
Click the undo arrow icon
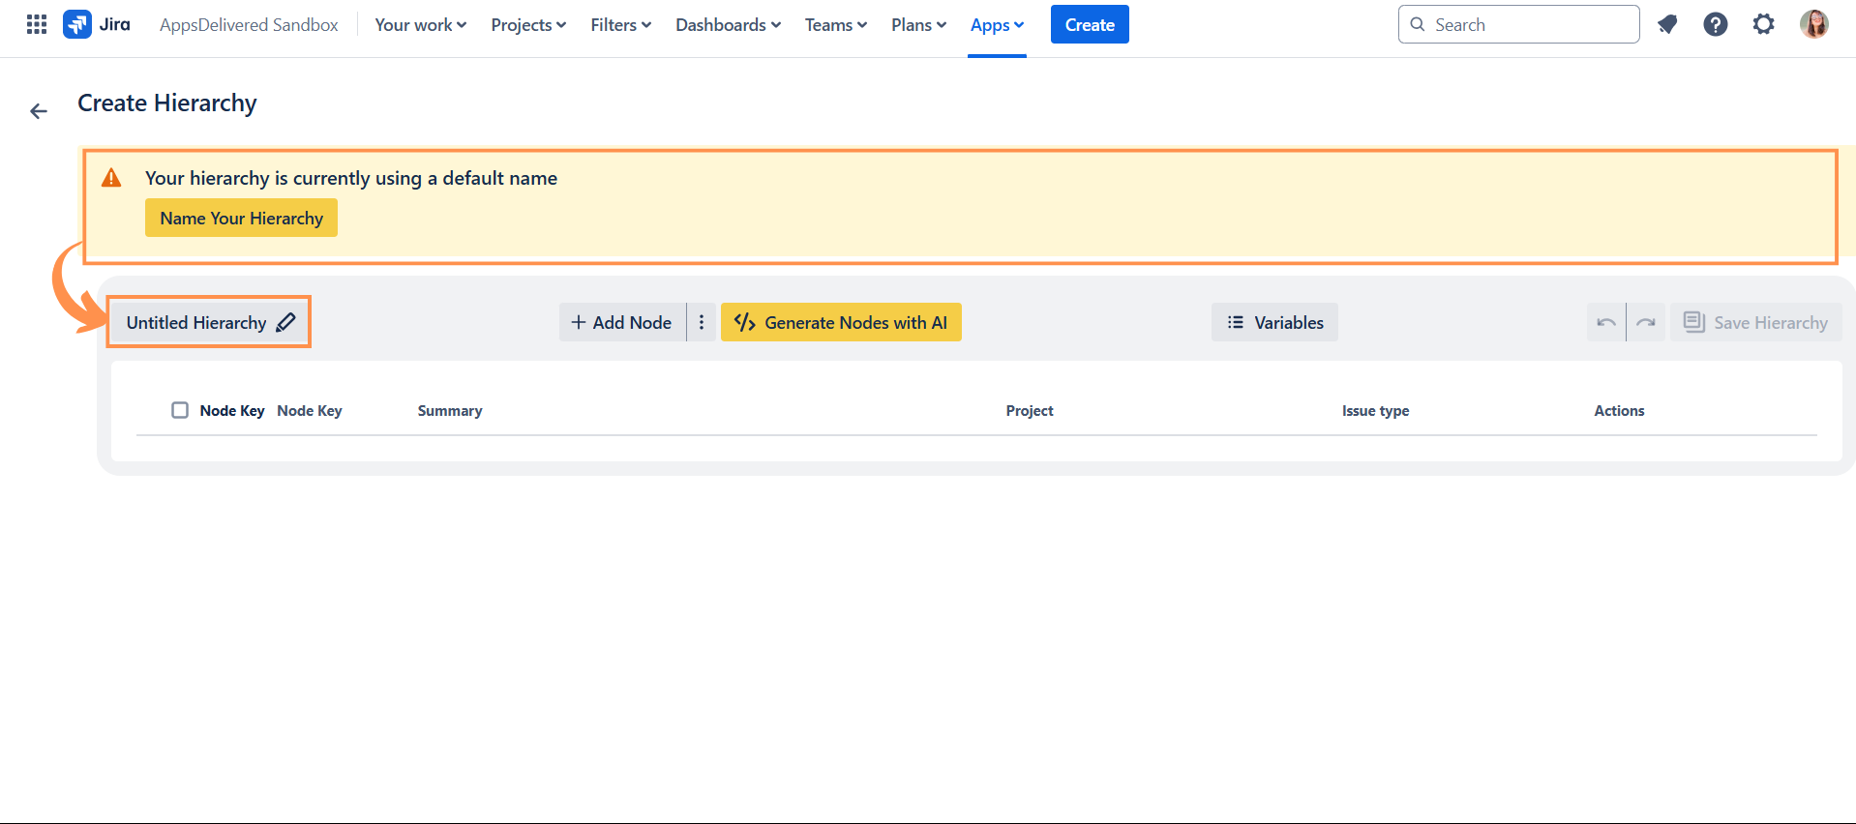click(x=1606, y=323)
